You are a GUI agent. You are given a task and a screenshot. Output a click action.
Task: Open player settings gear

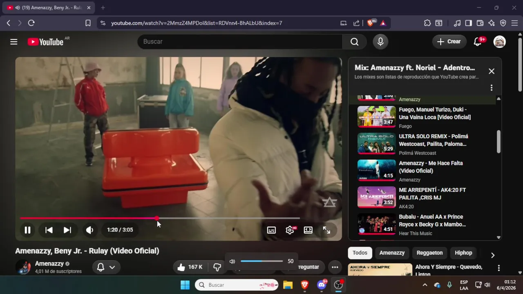(x=290, y=230)
